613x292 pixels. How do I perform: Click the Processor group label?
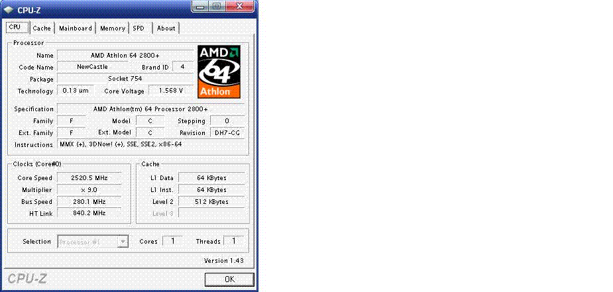[x=28, y=43]
